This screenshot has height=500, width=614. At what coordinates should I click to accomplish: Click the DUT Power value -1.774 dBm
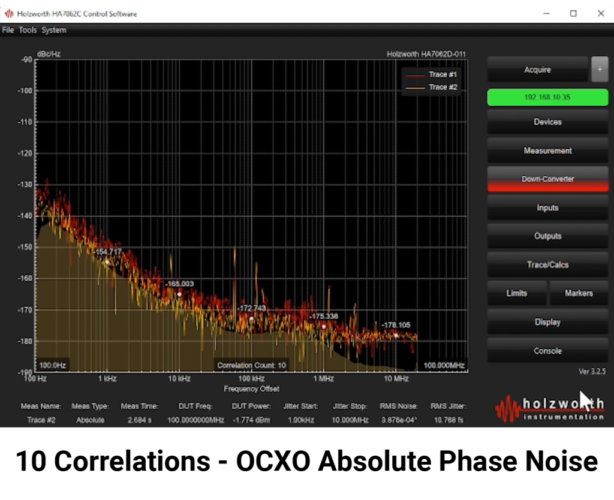(251, 420)
